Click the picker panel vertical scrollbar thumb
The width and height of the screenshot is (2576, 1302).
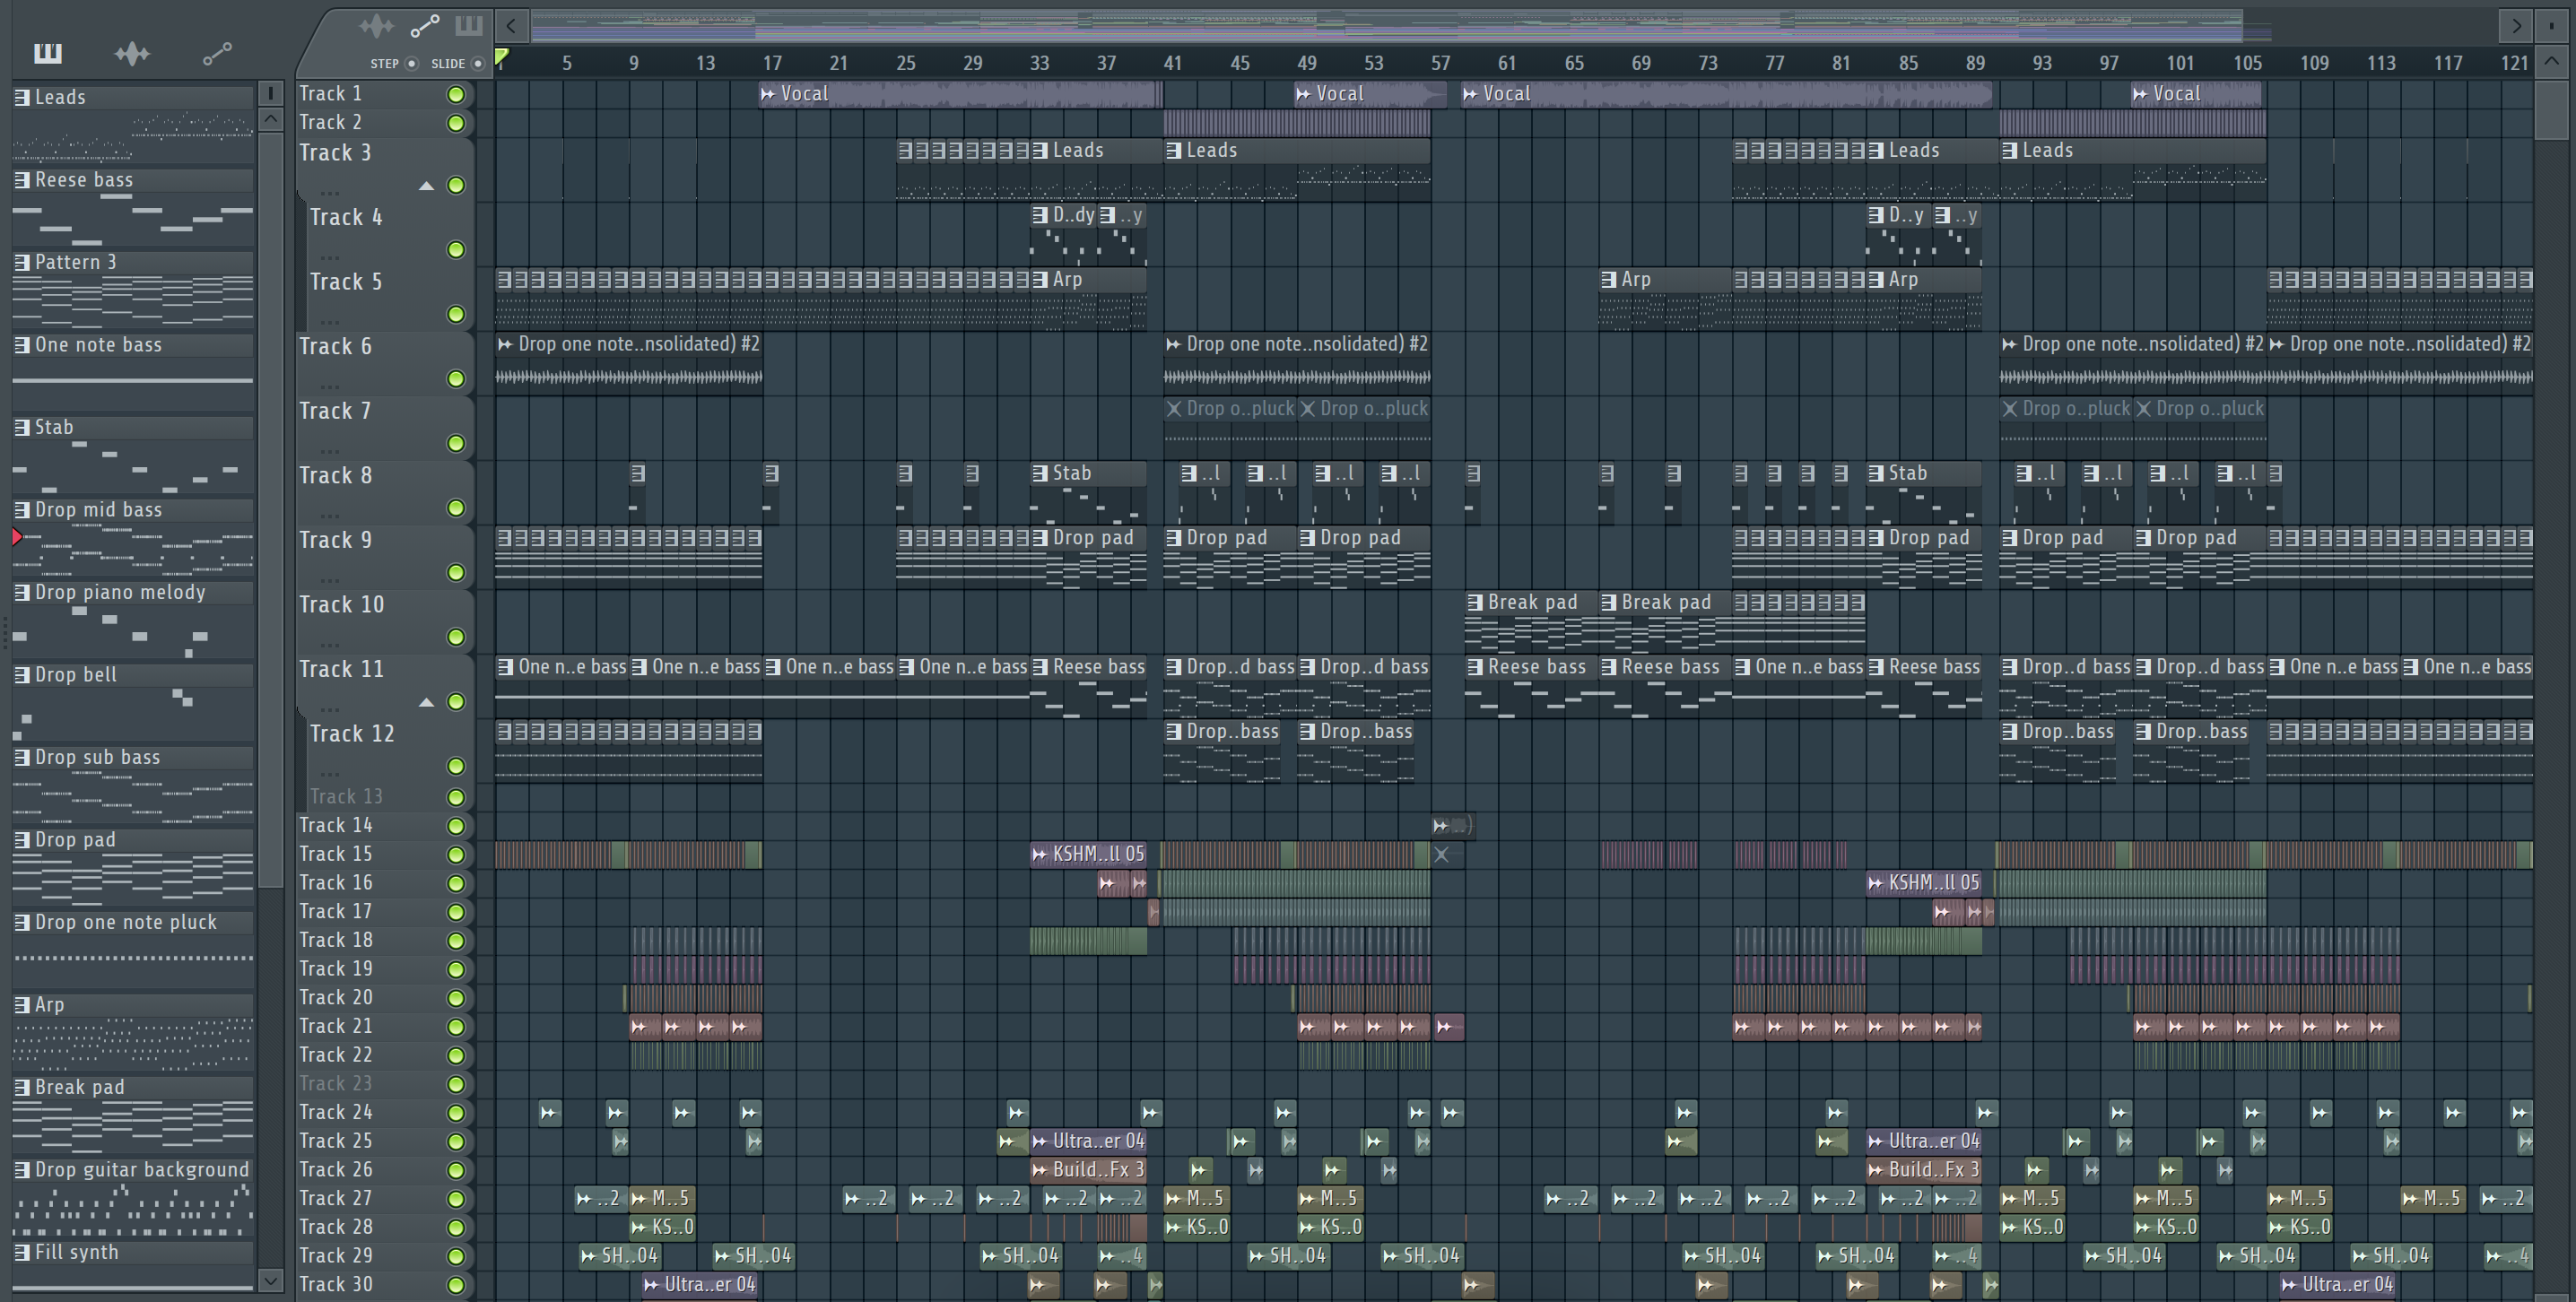click(x=270, y=510)
